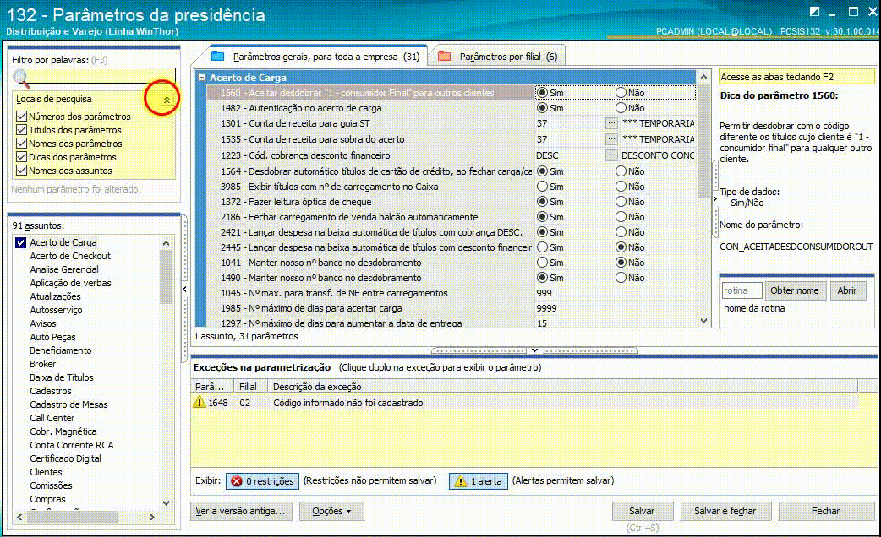Select Aplicação de verbas subject
The width and height of the screenshot is (881, 537).
[70, 283]
